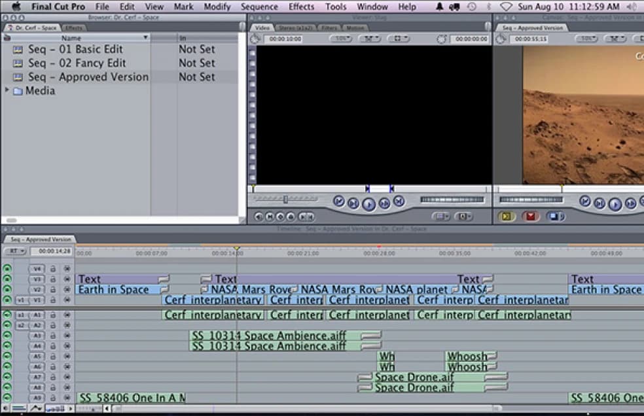Toggle the audible control for track A5
The height and width of the screenshot is (416, 644).
click(7, 356)
